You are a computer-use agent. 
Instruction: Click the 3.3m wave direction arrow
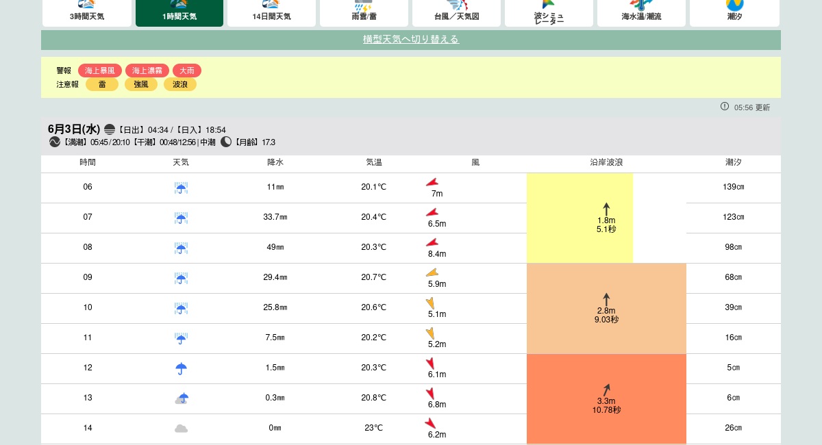pos(606,390)
